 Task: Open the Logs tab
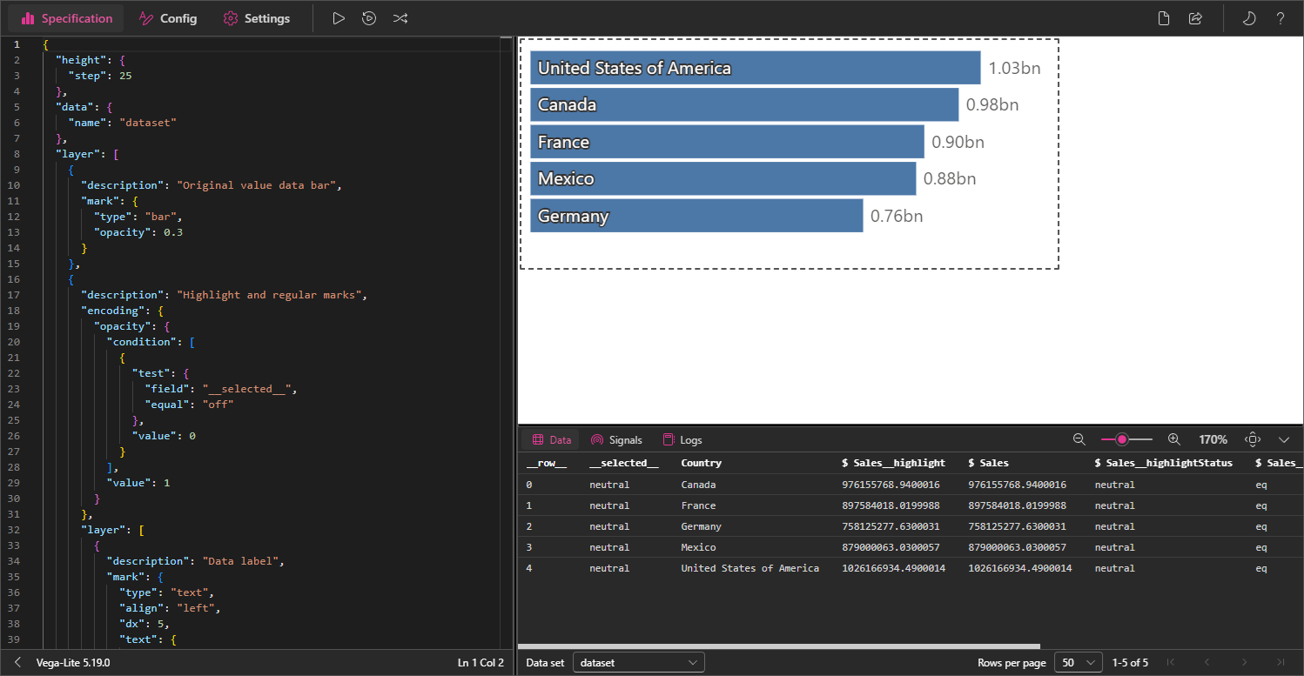pos(682,440)
